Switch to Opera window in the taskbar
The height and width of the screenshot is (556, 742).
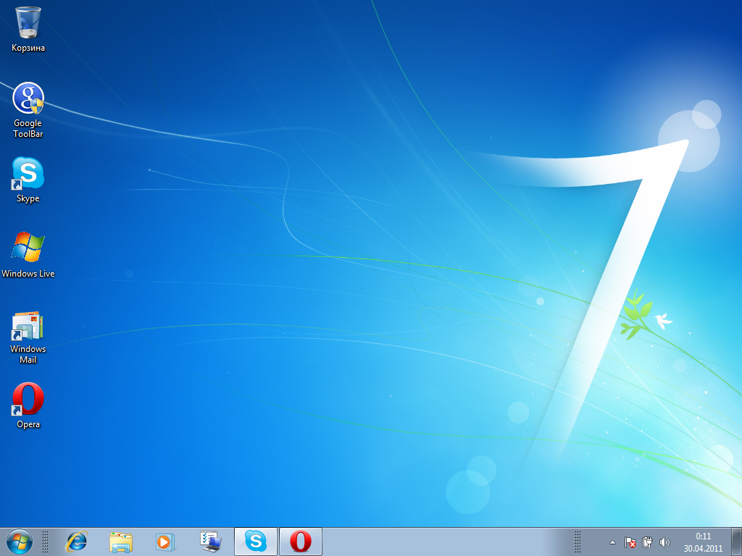tap(300, 541)
